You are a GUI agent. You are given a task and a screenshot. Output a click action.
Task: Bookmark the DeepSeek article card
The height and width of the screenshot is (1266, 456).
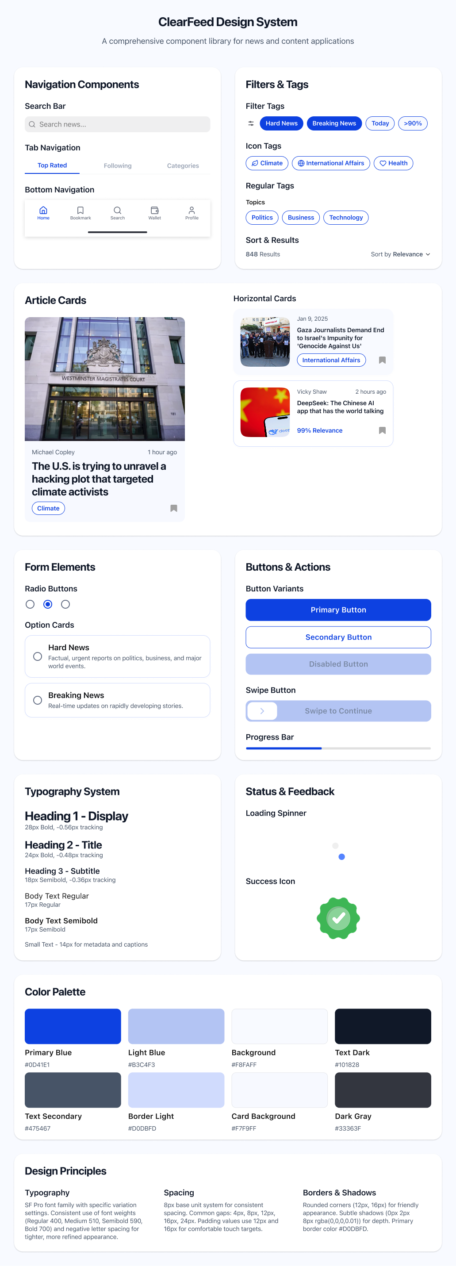(x=382, y=430)
